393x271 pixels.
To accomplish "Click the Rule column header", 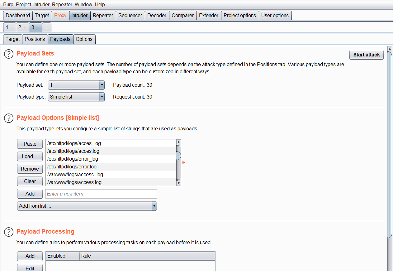I will pos(147,256).
